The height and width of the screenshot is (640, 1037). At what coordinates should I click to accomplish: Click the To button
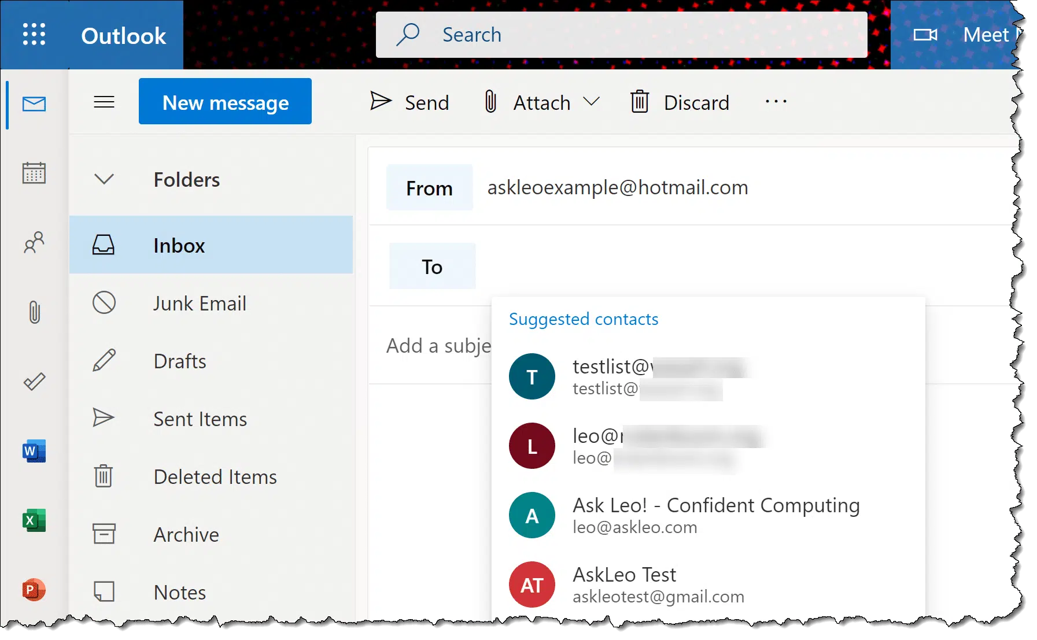click(432, 267)
